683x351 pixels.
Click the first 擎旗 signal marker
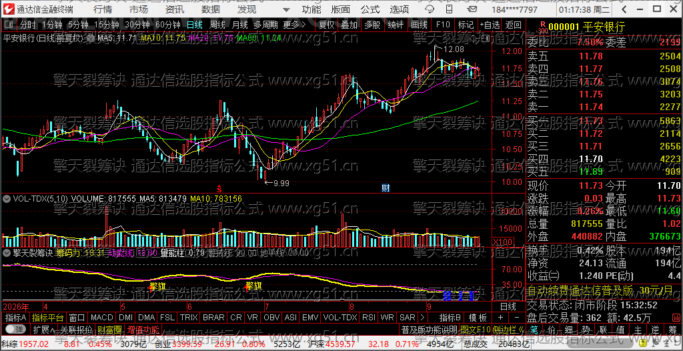coord(157,286)
